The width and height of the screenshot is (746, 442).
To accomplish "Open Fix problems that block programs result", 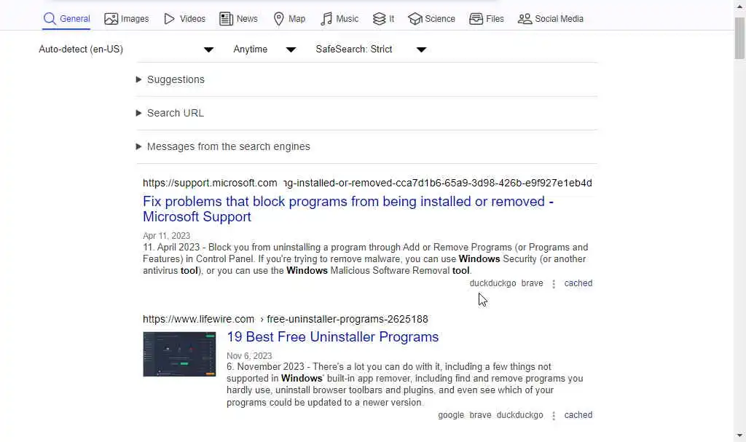I will click(x=348, y=209).
